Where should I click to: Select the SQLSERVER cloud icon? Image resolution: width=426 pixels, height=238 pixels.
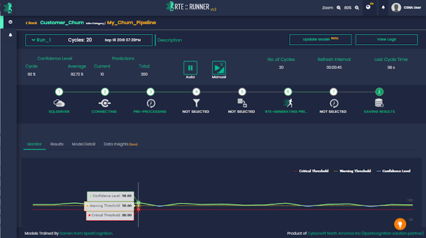59,103
